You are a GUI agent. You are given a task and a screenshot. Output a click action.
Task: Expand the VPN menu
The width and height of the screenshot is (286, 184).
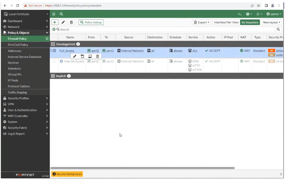point(25,104)
